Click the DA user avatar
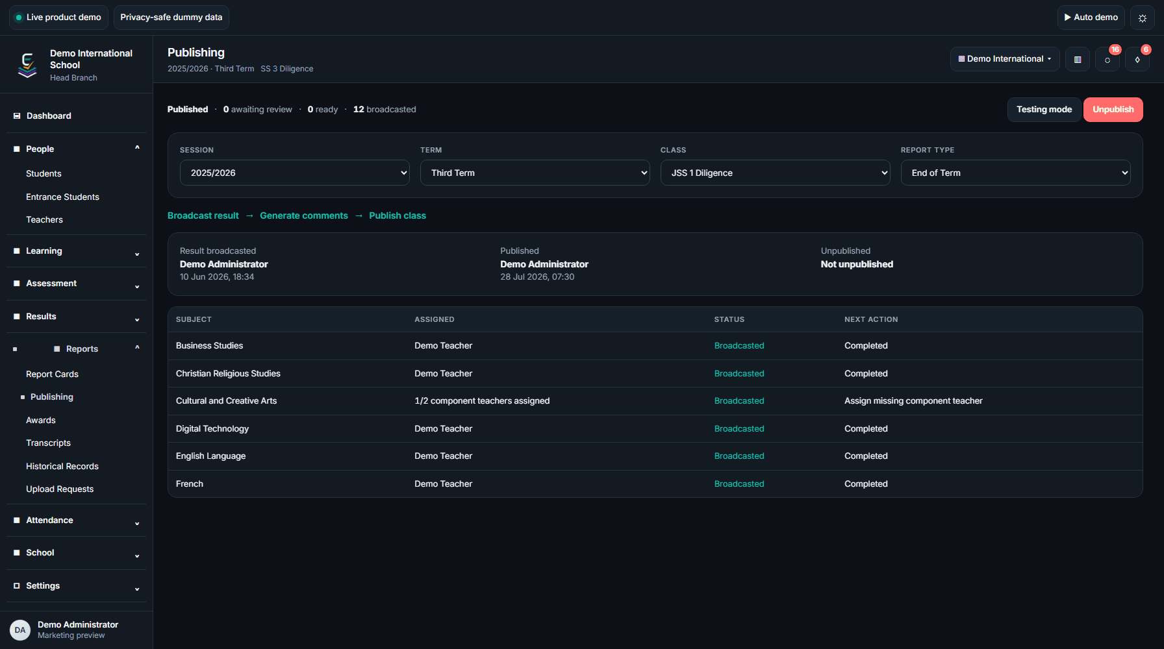The image size is (1164, 649). (x=20, y=630)
